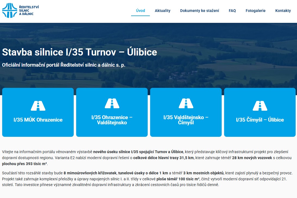Navigate to Kontakty
Viewport: 297px width, 198px height.
(x=283, y=11)
